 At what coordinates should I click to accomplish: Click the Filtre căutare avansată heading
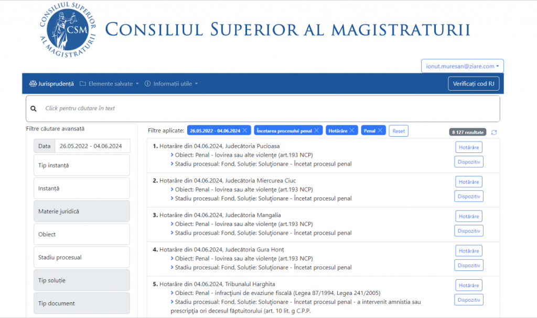coord(55,129)
